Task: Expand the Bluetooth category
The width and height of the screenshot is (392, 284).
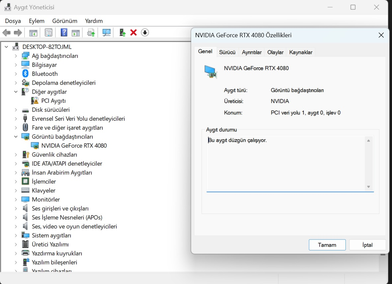Action: (x=16, y=74)
